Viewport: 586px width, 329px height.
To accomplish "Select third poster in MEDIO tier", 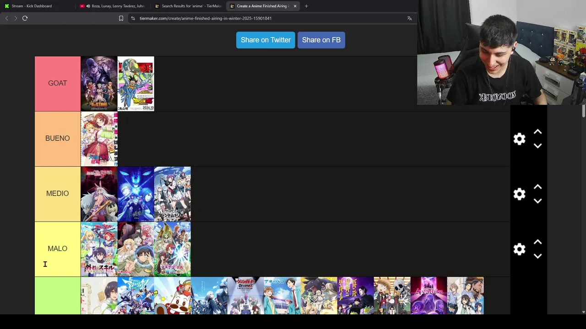I will pyautogui.click(x=173, y=194).
